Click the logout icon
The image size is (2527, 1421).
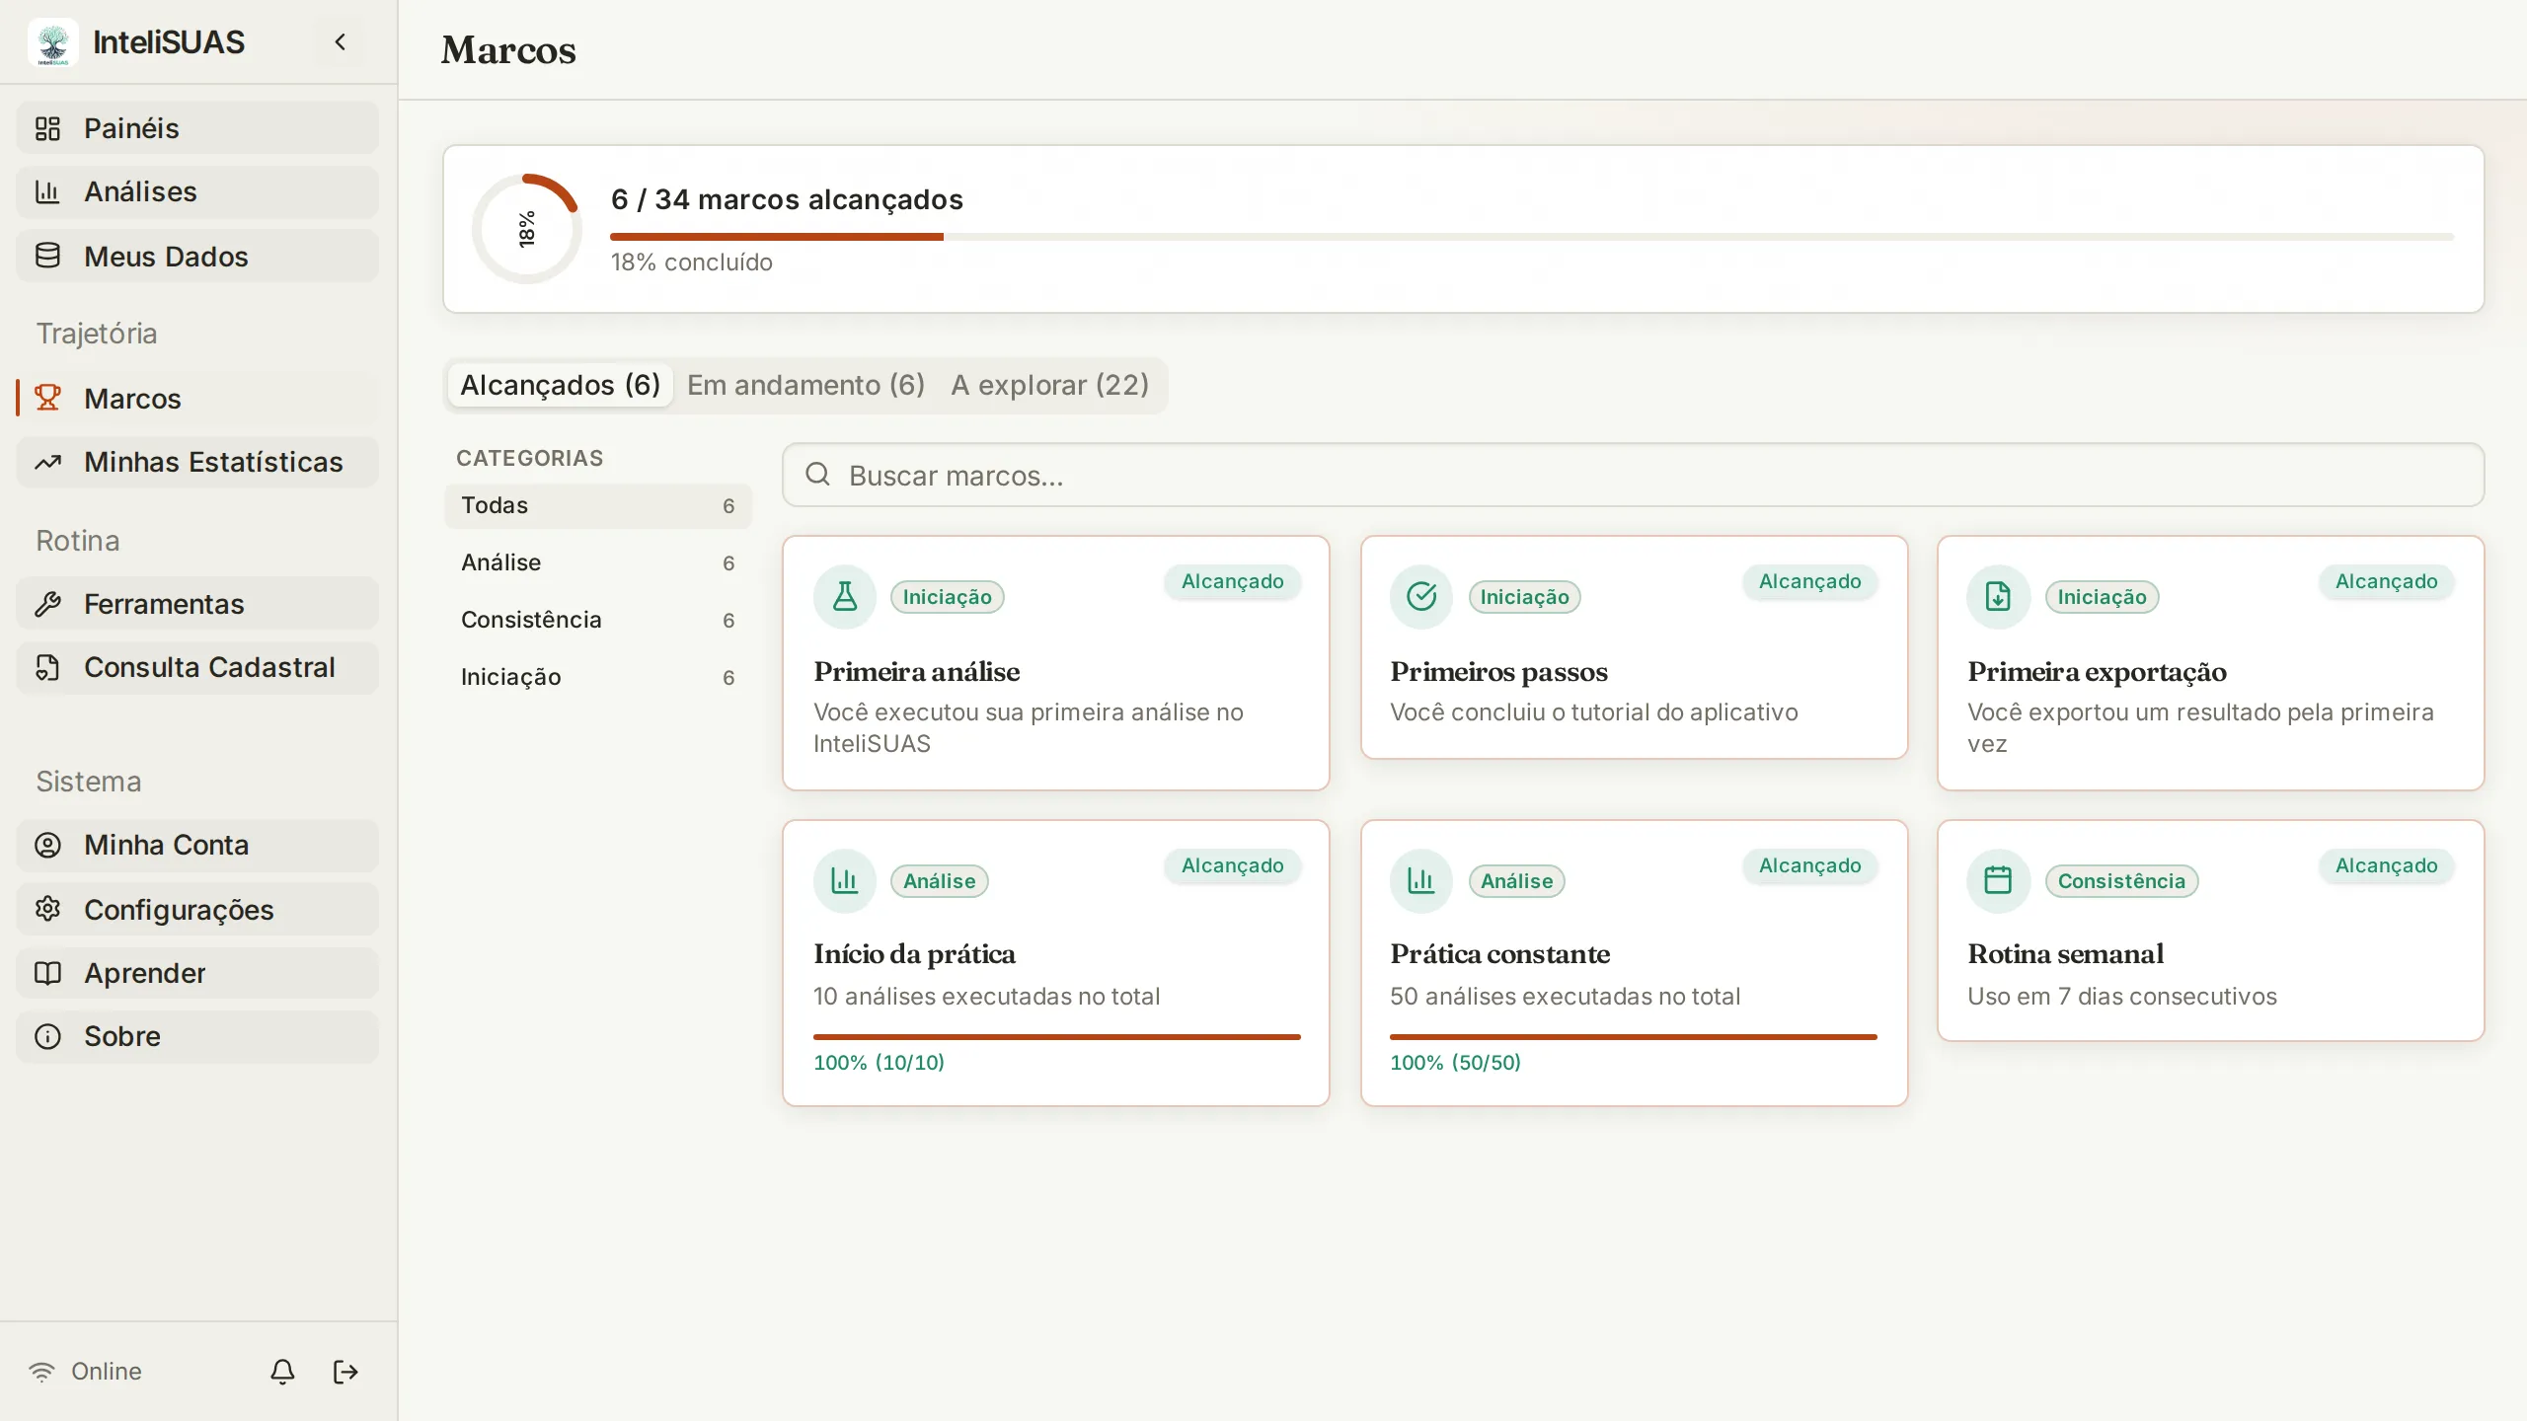[x=345, y=1372]
